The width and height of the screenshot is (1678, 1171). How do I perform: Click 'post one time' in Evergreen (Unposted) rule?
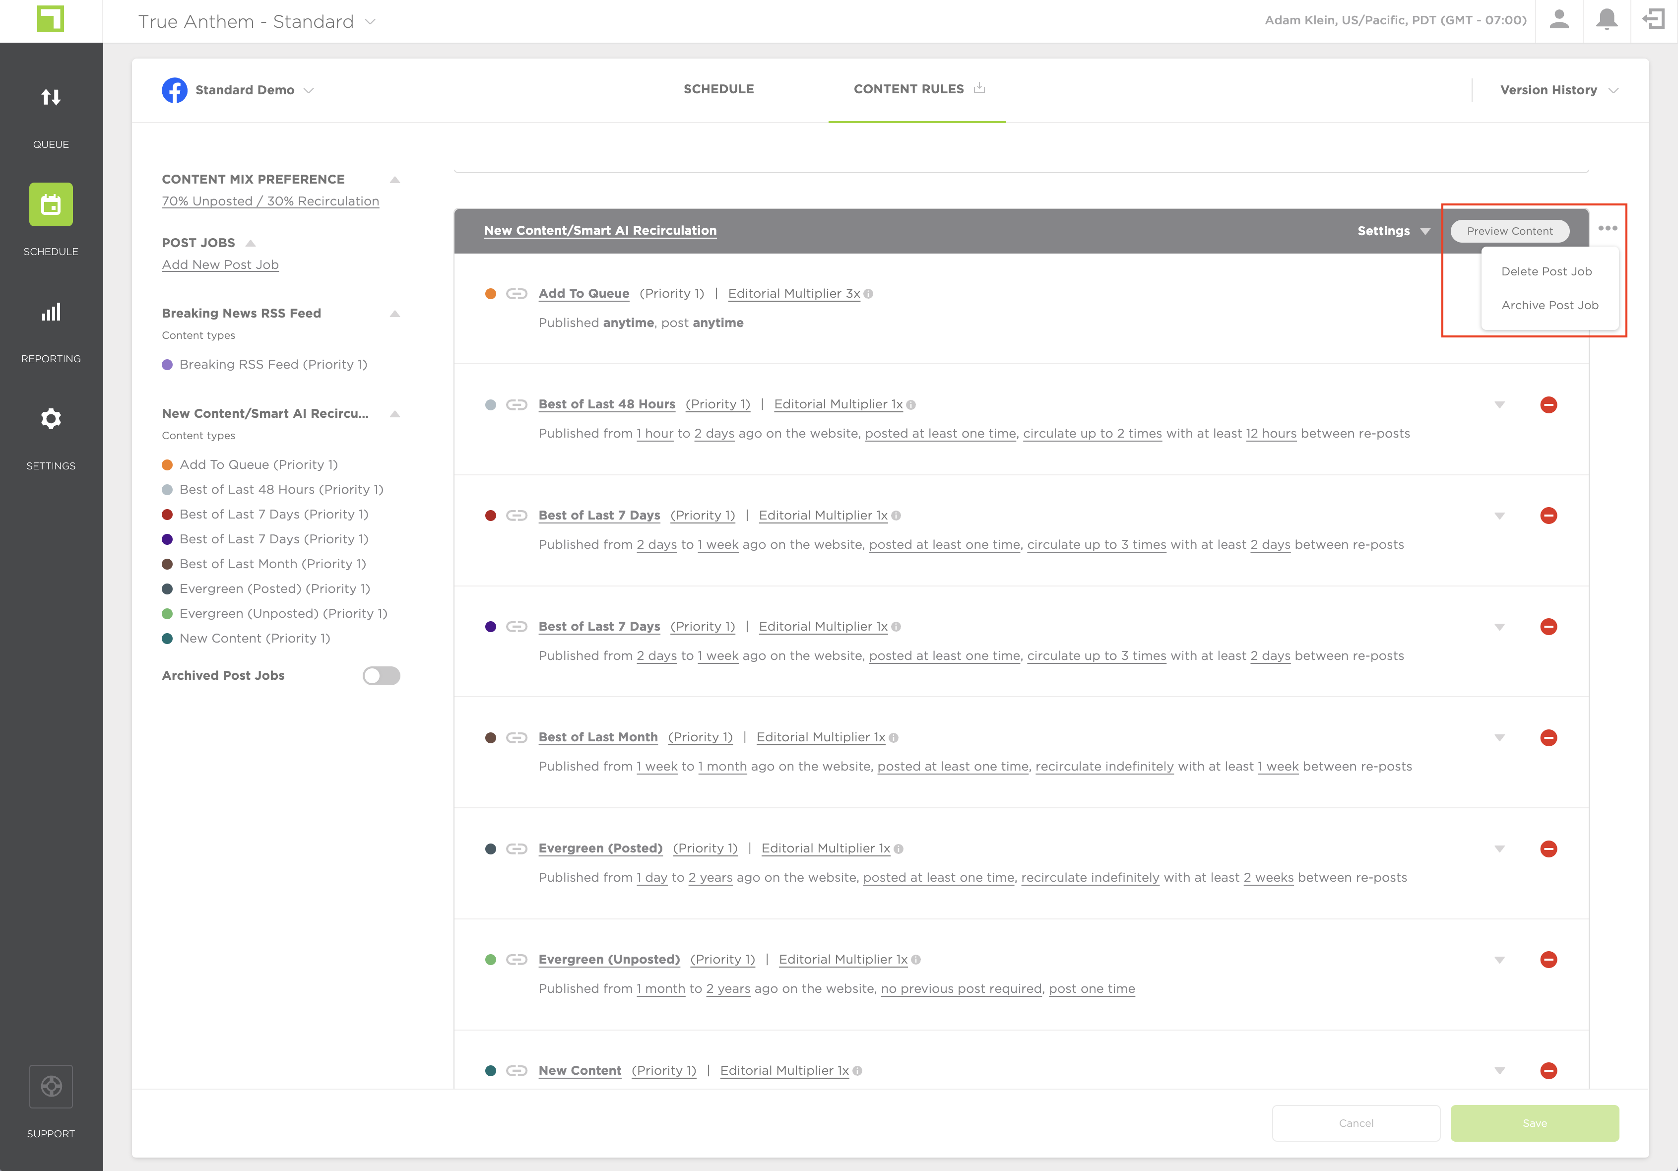click(1092, 989)
